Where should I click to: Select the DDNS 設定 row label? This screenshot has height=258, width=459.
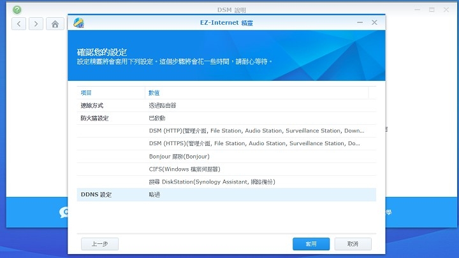(x=96, y=194)
